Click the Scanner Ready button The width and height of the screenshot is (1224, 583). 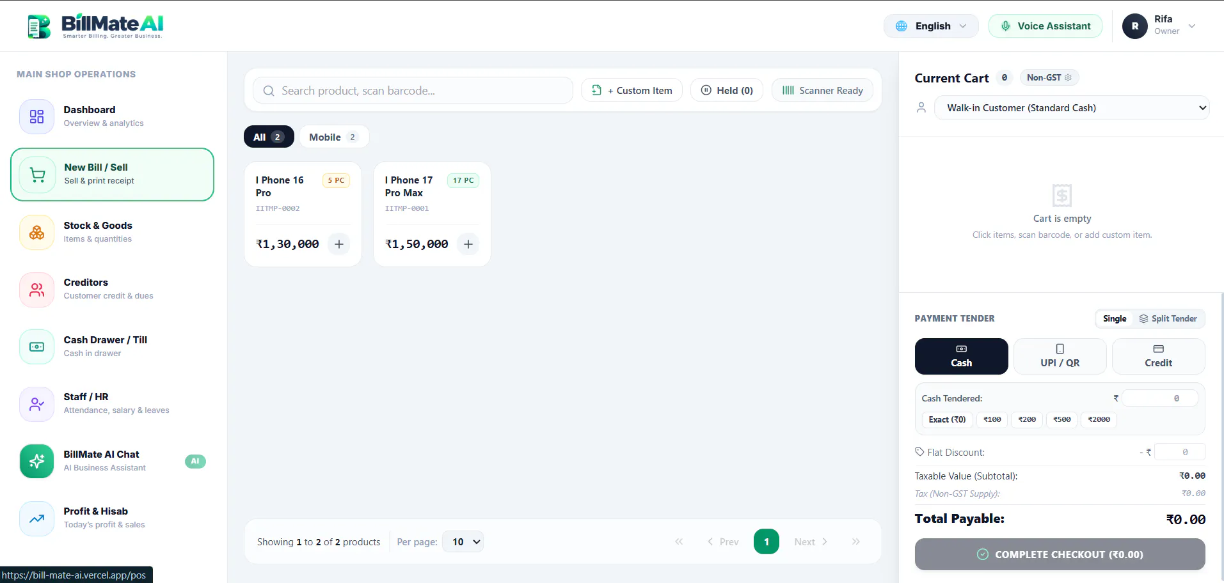tap(822, 90)
